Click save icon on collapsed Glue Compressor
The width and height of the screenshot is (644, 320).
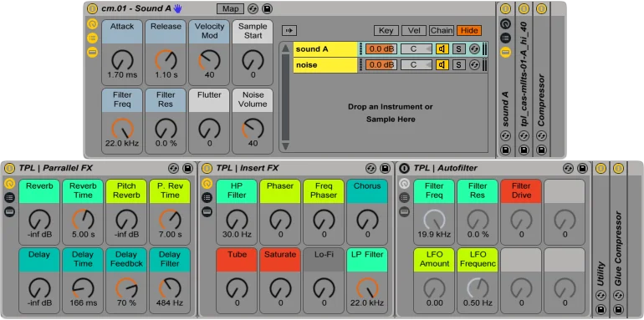click(x=619, y=309)
